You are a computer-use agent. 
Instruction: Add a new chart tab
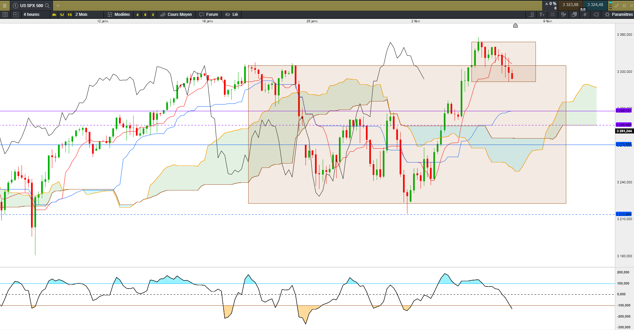pos(58,5)
